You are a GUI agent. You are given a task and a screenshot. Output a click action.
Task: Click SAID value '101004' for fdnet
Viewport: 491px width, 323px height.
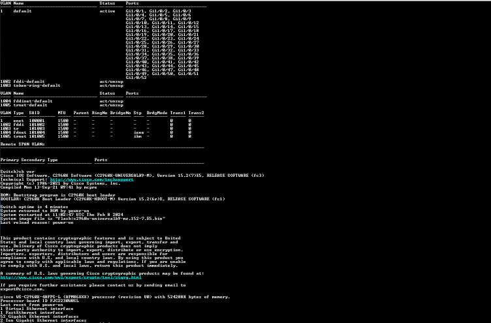(x=37, y=132)
